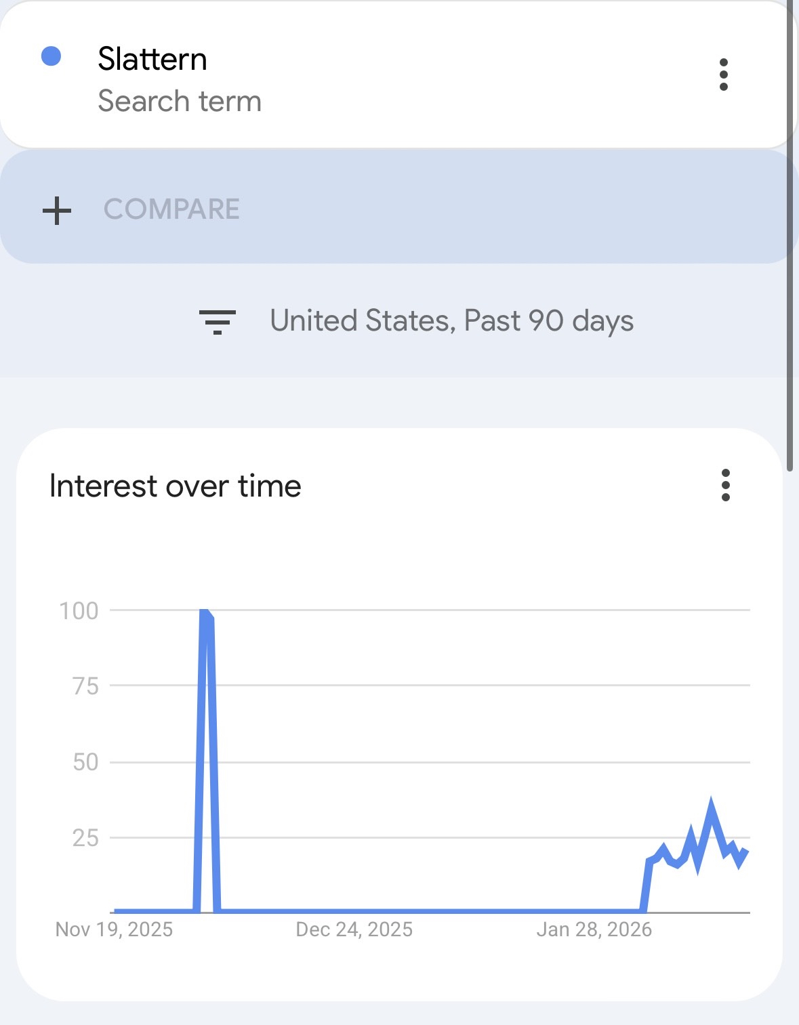Click the 50 label on the y-axis
Image resolution: width=799 pixels, height=1025 pixels.
pyautogui.click(x=85, y=762)
